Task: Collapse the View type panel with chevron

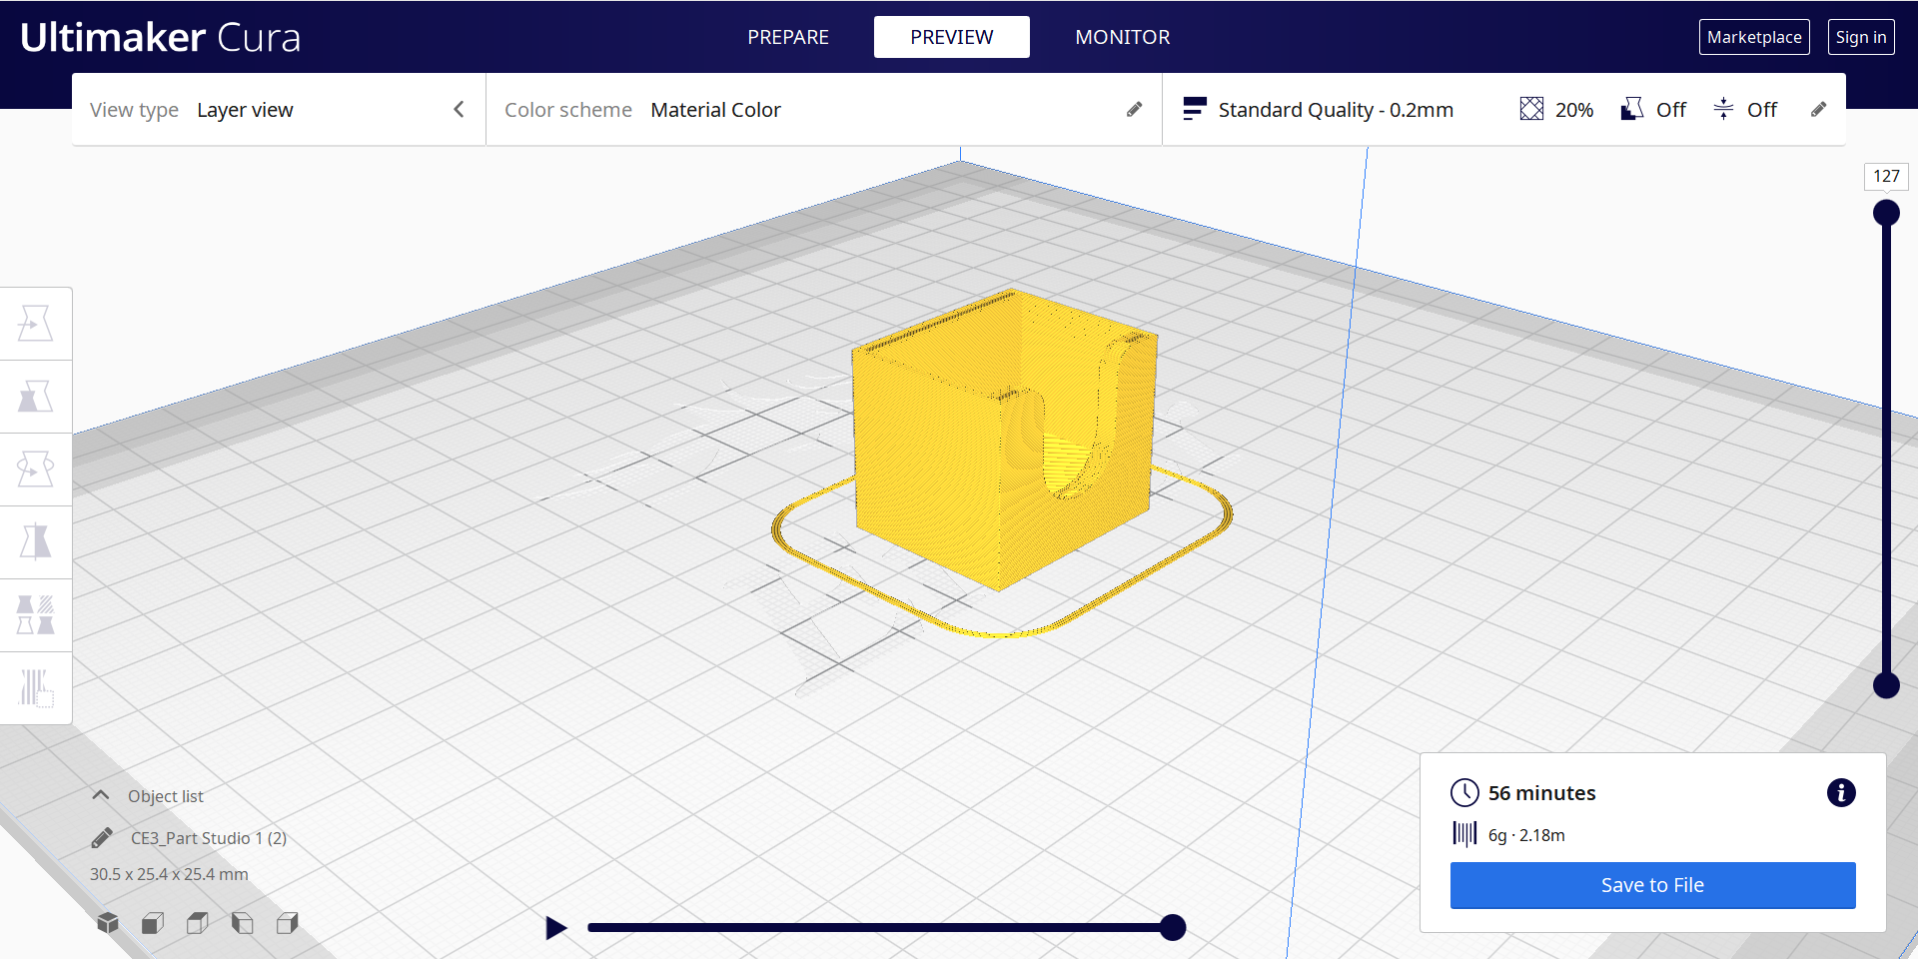Action: coord(459,110)
